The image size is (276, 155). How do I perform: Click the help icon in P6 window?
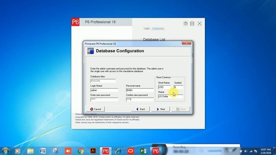185,24
